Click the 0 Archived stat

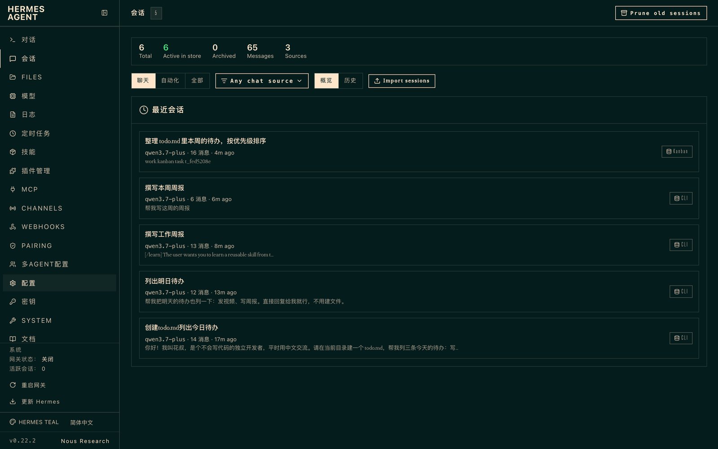click(x=224, y=51)
